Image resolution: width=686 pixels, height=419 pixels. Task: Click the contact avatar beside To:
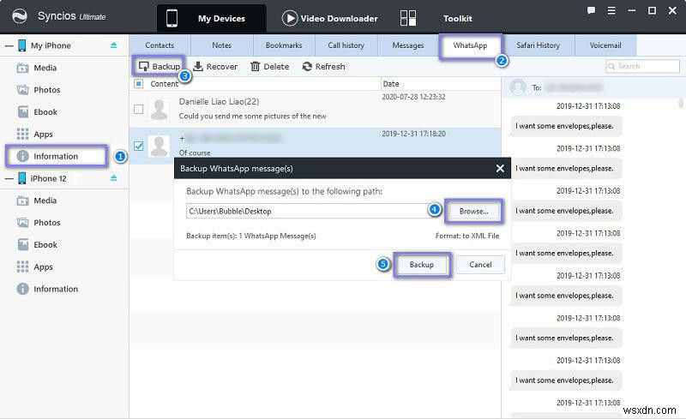[518, 87]
